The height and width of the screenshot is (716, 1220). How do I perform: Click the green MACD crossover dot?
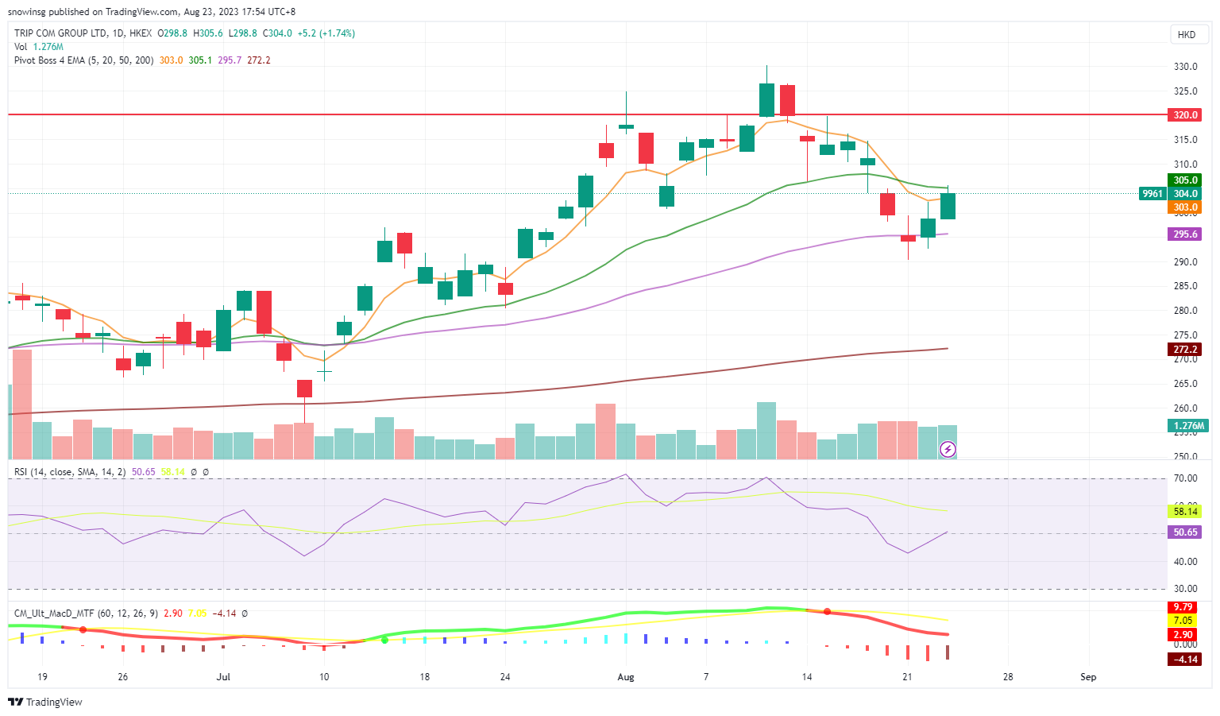click(385, 640)
